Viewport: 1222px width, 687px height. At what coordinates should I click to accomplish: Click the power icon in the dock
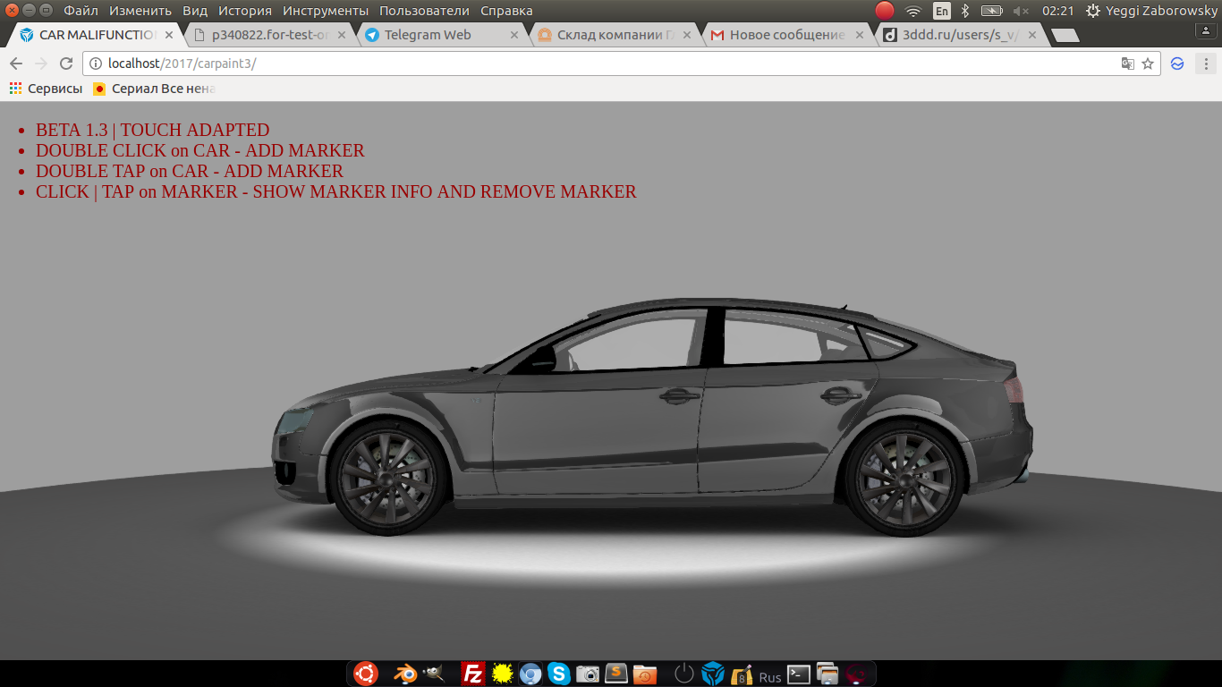click(x=684, y=674)
